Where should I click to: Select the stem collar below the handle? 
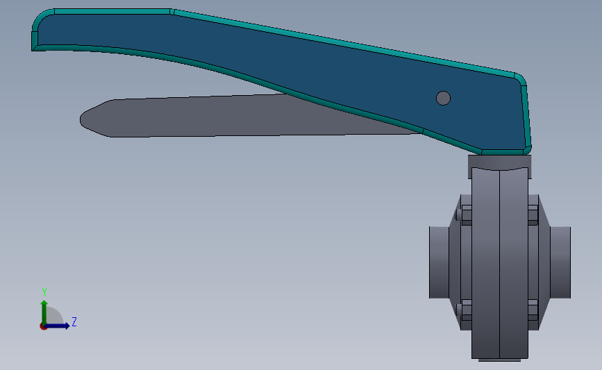(x=499, y=162)
